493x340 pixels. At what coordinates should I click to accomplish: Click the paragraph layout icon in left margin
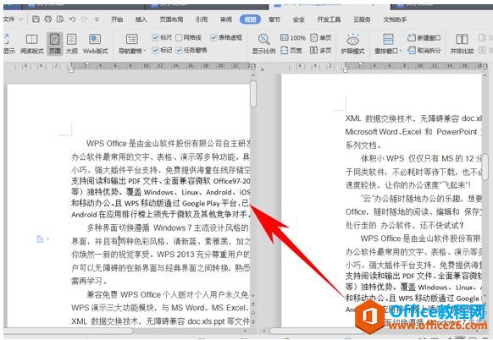click(40, 239)
